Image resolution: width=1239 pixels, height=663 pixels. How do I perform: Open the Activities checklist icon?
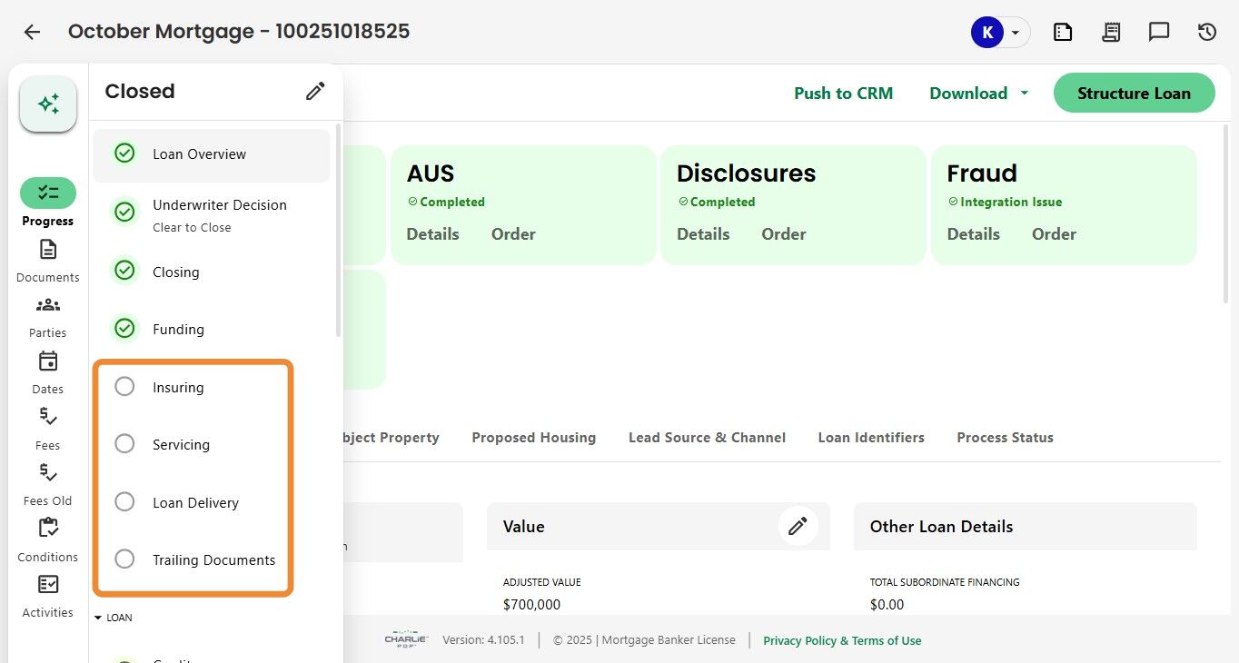pyautogui.click(x=48, y=584)
